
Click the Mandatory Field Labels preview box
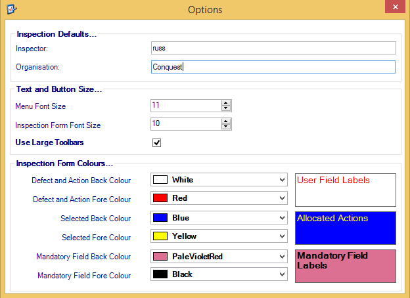click(346, 266)
